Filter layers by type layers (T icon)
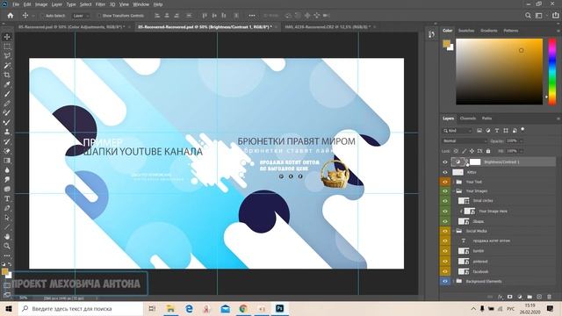Image resolution: width=562 pixels, height=316 pixels. [497, 131]
